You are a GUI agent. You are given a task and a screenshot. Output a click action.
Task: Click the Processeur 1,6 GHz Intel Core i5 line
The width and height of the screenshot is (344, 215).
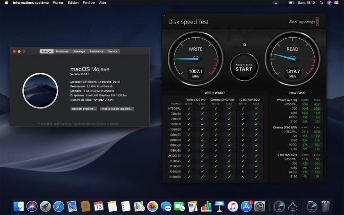pyautogui.click(x=92, y=86)
